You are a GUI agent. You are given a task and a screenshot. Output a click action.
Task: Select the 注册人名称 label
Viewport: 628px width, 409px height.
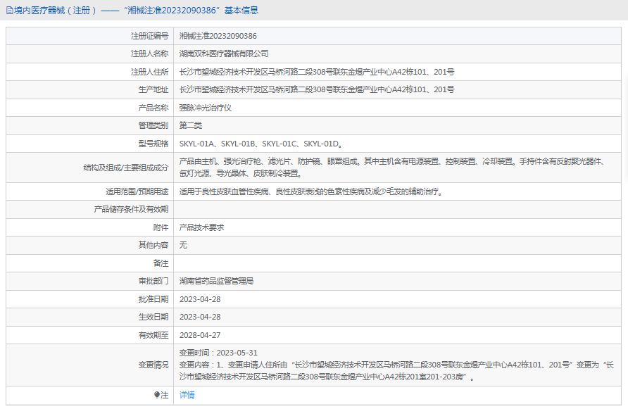(149, 54)
